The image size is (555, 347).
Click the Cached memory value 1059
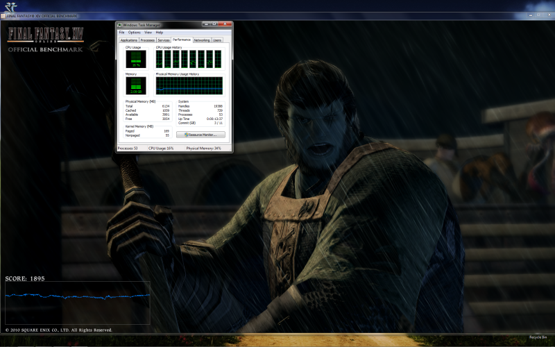click(x=166, y=110)
